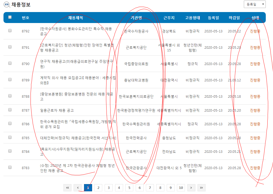Check the box for row 8789
The width and height of the screenshot is (273, 194).
point(10,79)
